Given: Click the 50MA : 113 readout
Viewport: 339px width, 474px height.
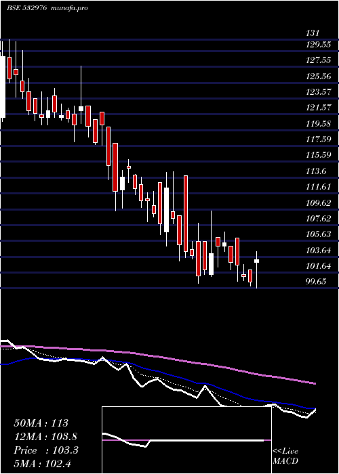Looking at the screenshot, I should click(41, 423).
